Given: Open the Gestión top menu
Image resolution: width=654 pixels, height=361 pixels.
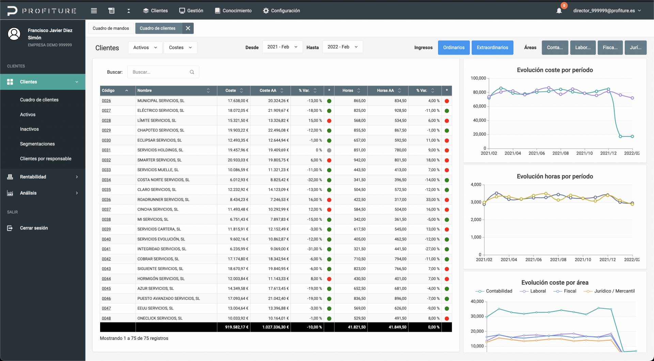Looking at the screenshot, I should (191, 11).
